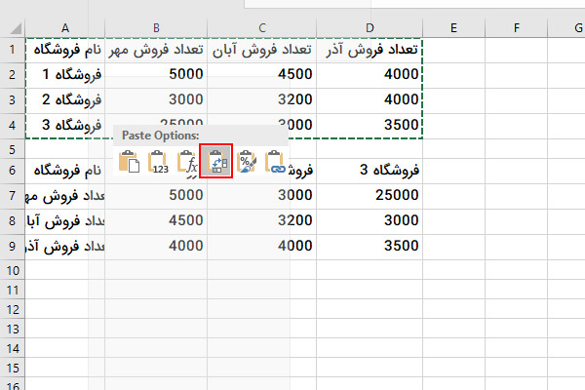The width and height of the screenshot is (585, 390).
Task: Choose Paste Values (123) option
Action: [x=158, y=161]
